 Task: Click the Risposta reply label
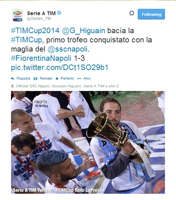(24, 78)
